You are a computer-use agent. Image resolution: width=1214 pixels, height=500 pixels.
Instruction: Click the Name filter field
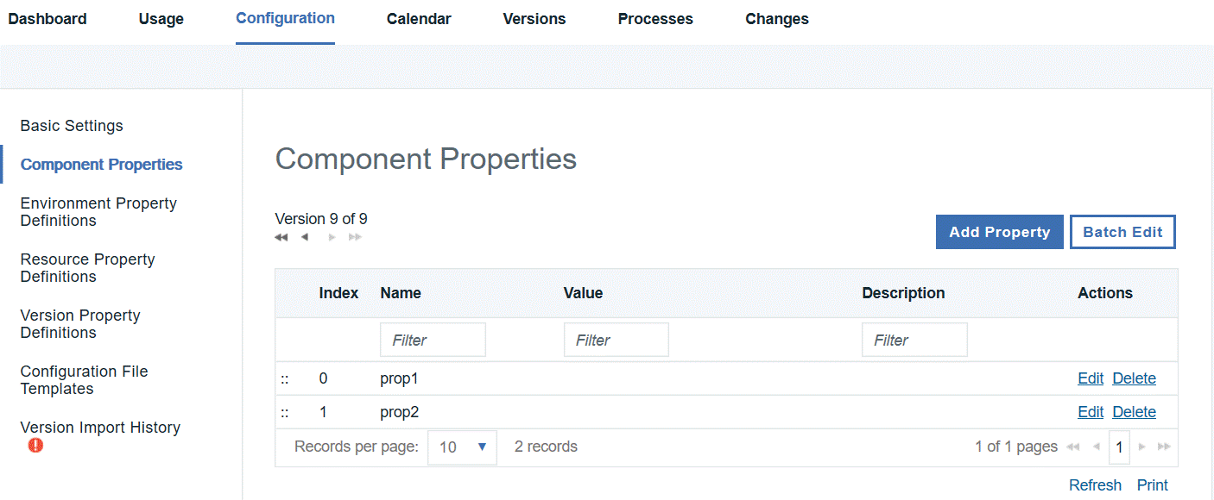433,339
